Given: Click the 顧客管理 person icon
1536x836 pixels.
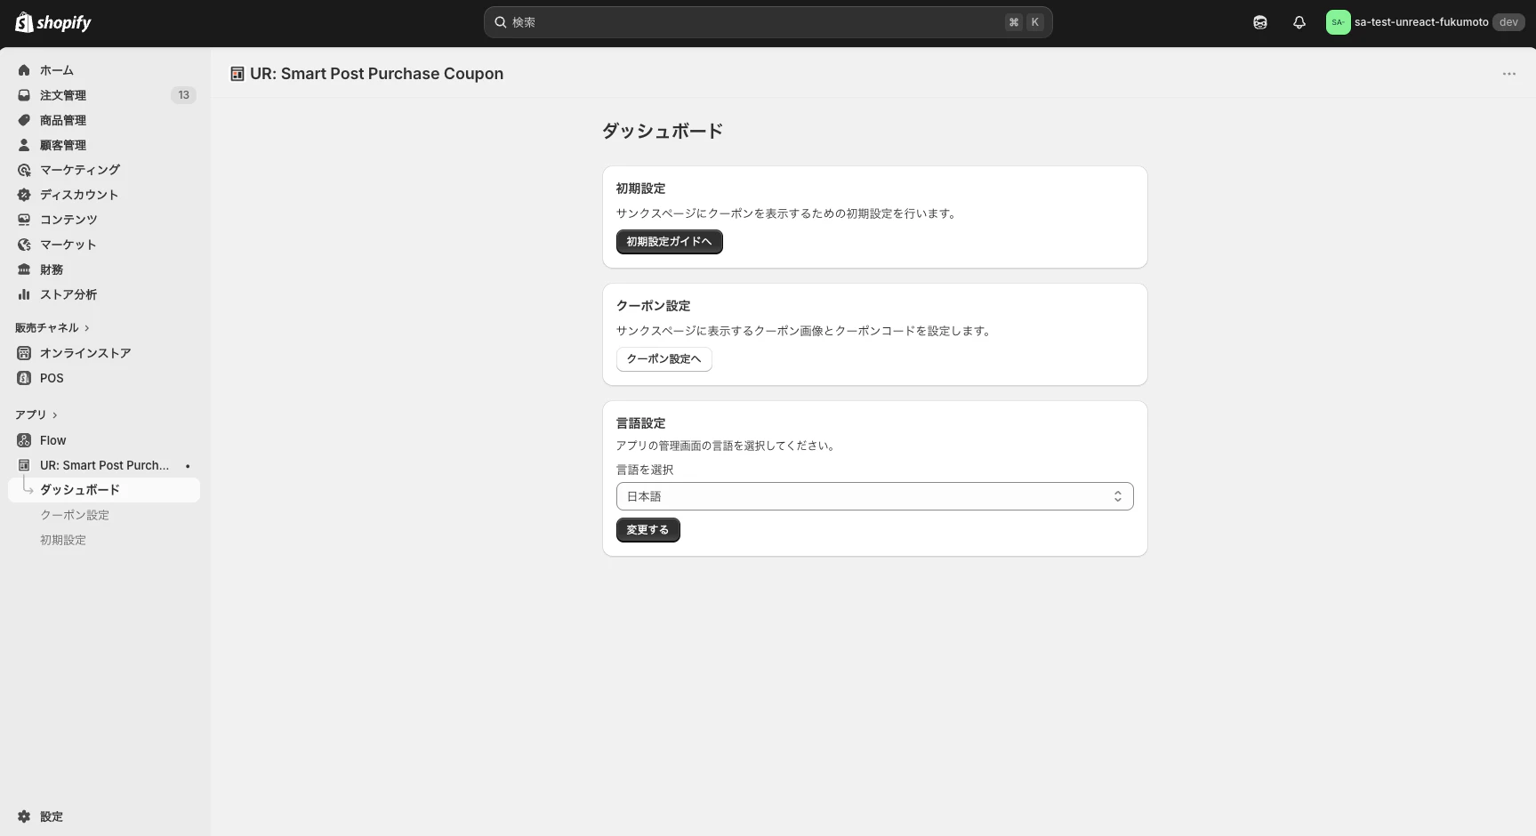Looking at the screenshot, I should [24, 145].
